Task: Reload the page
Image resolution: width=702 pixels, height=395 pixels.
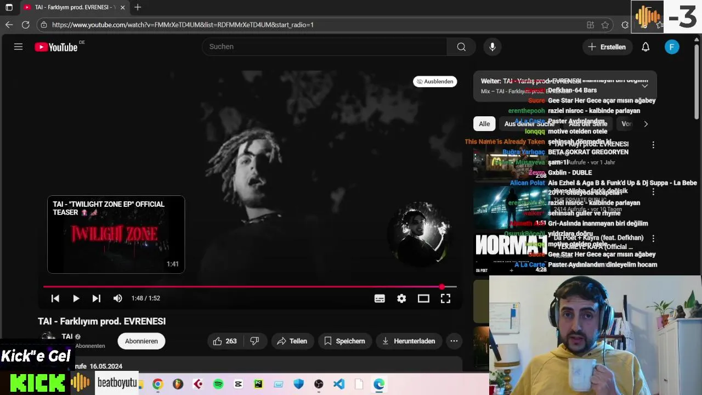Action: [25, 25]
